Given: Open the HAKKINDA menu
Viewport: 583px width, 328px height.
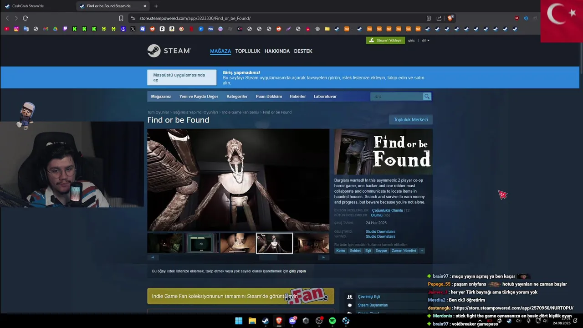Looking at the screenshot, I should [277, 51].
